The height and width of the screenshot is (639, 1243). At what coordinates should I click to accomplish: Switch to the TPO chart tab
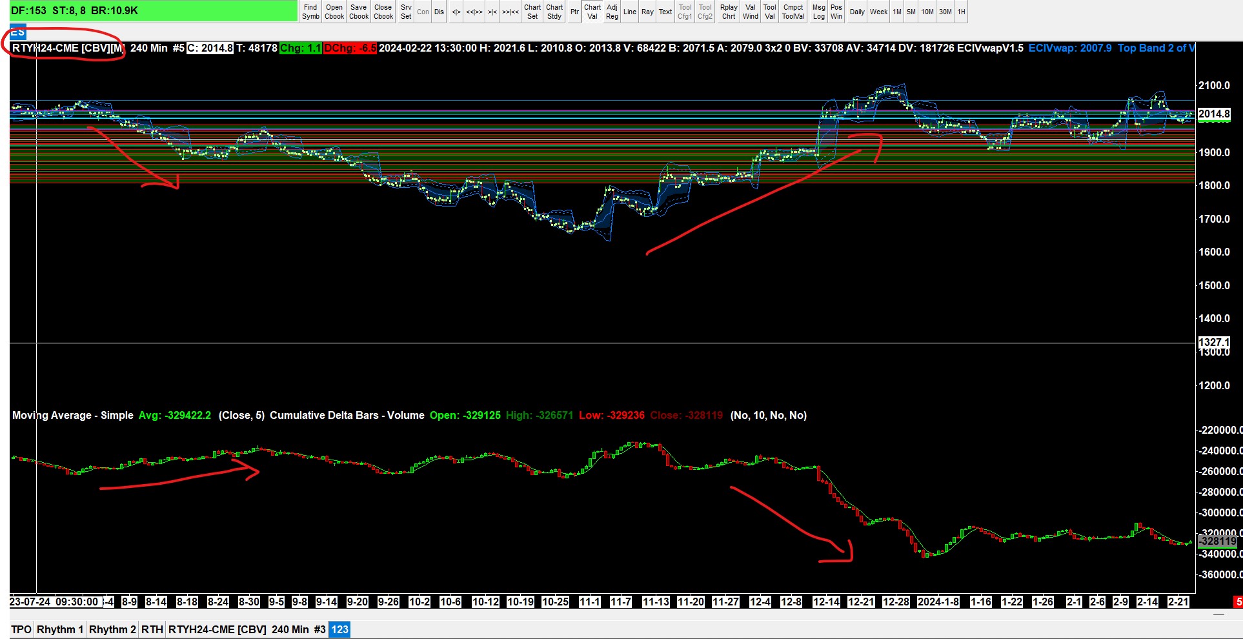(21, 629)
